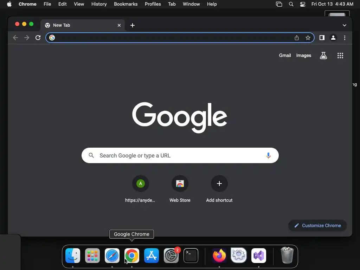The width and height of the screenshot is (360, 270).
Task: Click the magnifier in Google search box
Action: [91, 155]
